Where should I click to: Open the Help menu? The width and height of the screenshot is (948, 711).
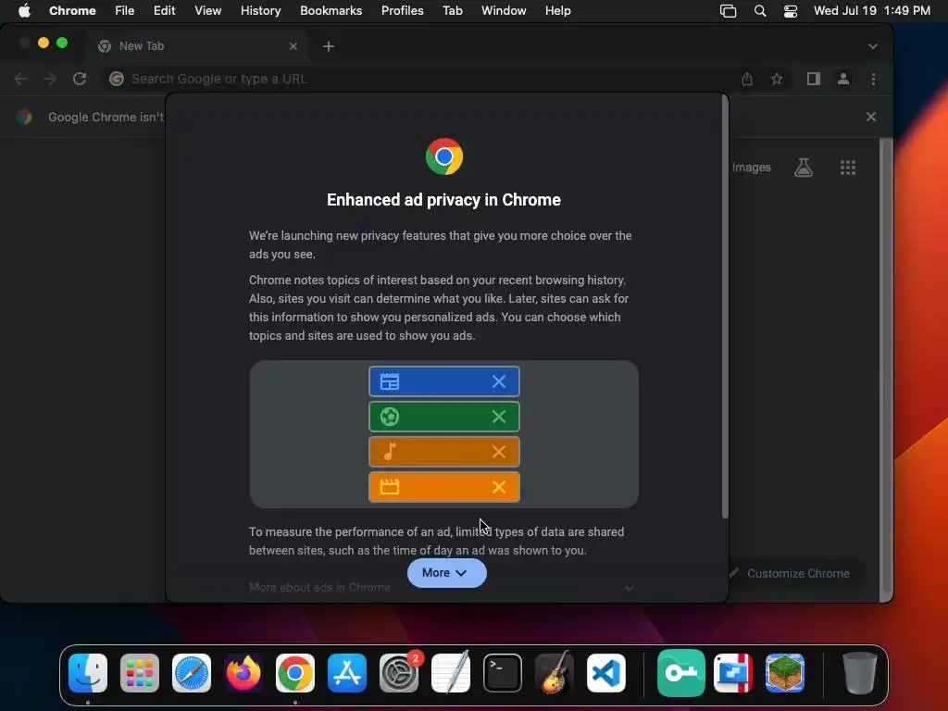557,10
